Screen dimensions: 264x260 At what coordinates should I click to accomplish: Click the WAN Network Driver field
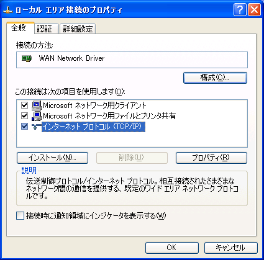[x=132, y=60]
